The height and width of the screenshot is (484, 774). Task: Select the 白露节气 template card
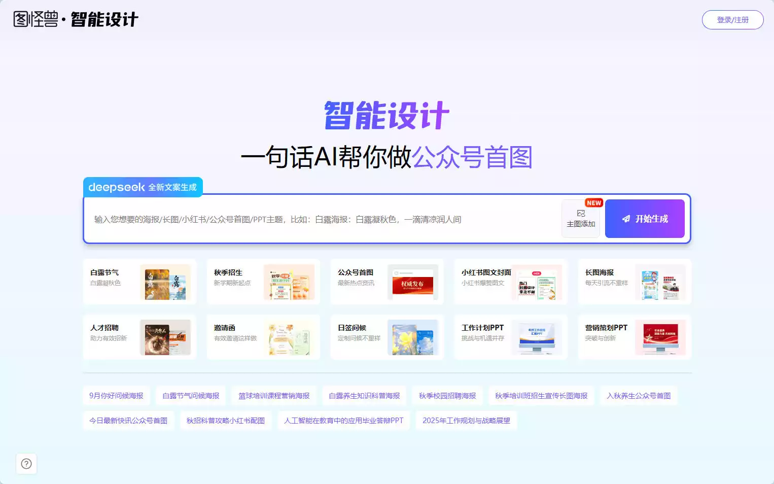pos(139,283)
